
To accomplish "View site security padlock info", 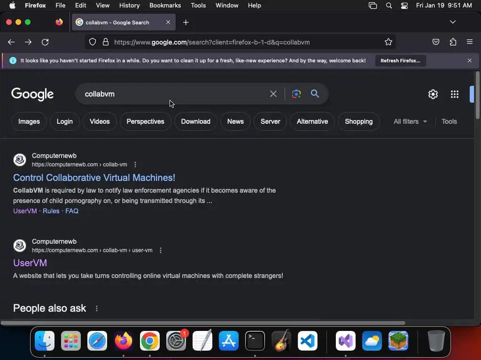I will click(x=106, y=42).
